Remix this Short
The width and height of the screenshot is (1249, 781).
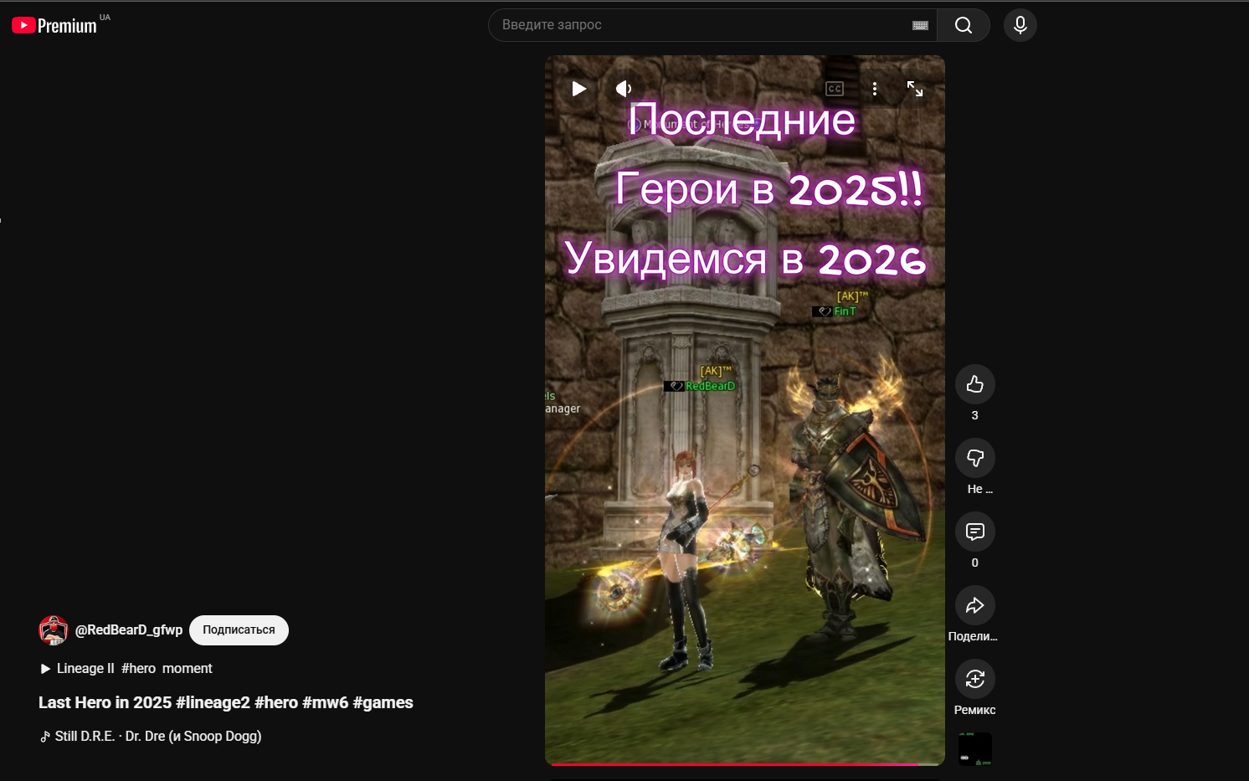(974, 679)
